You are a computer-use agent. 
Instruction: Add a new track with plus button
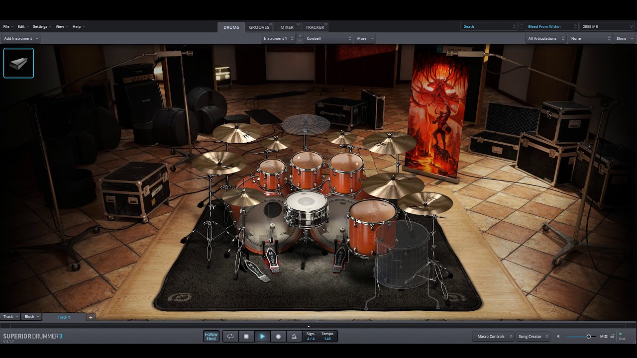[91, 317]
